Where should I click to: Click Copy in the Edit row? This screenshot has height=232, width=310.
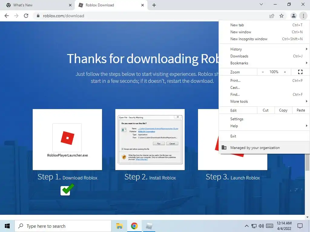coord(283,110)
